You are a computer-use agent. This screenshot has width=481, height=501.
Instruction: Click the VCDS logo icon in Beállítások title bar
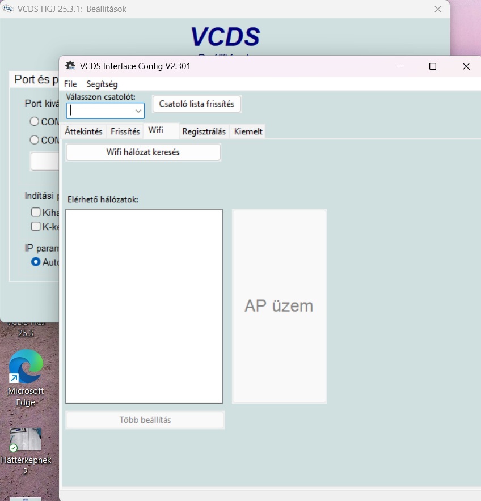point(8,9)
